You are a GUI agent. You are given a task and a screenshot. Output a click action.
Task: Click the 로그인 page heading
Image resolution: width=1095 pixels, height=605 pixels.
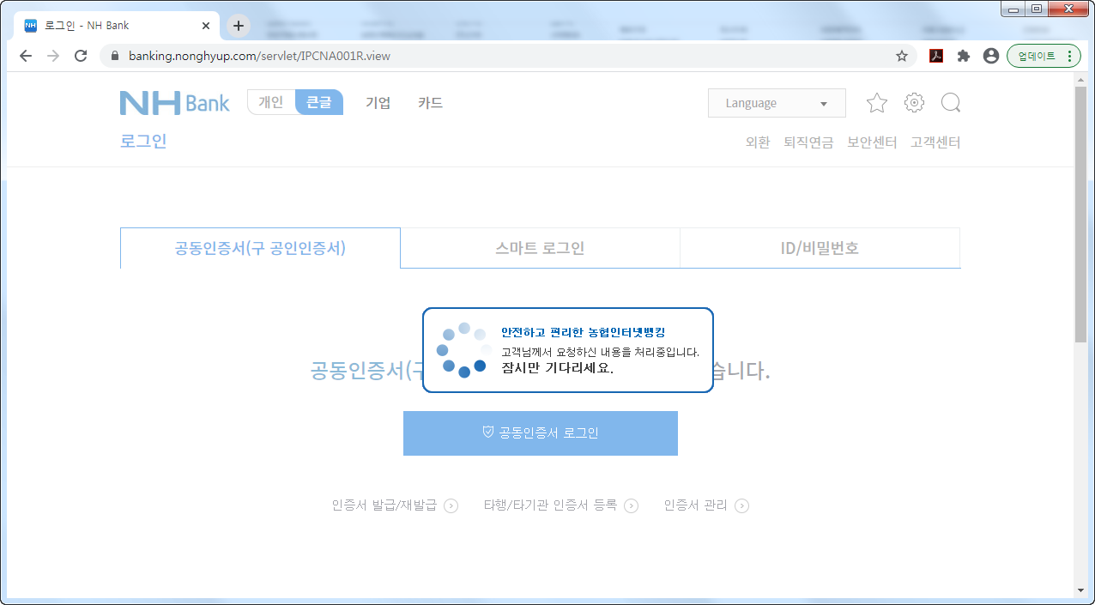[143, 141]
